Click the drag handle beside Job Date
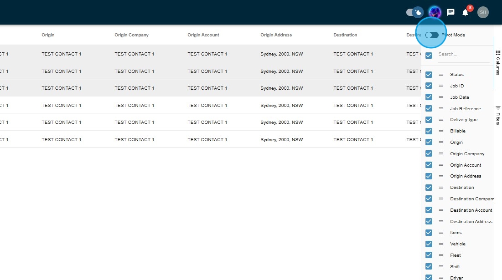Screen dimensions: 502x280 pyautogui.click(x=441, y=97)
